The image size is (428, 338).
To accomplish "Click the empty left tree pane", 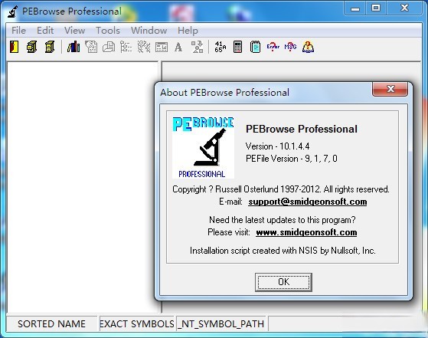I will coord(83,187).
